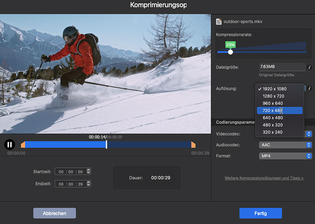
Task: Open the Videocodec dropdown arrows
Action: 309,134
